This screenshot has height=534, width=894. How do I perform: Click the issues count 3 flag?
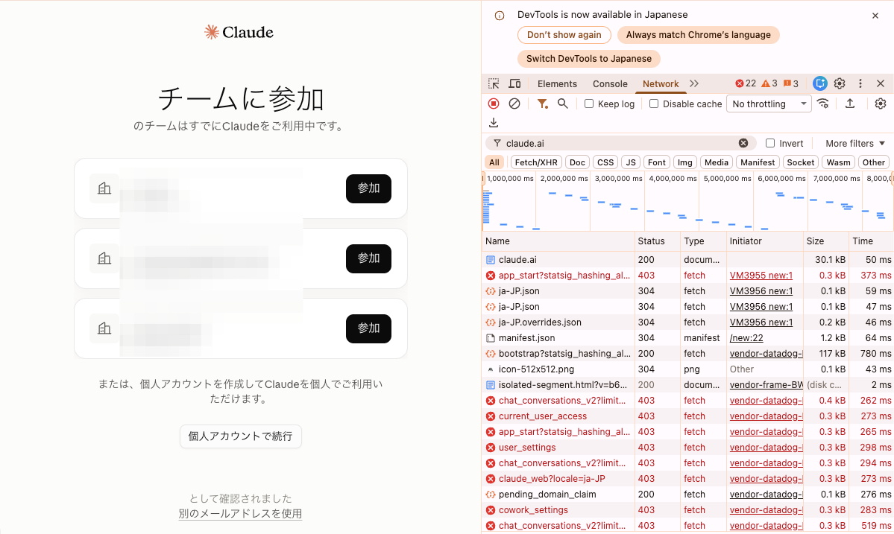tap(791, 83)
